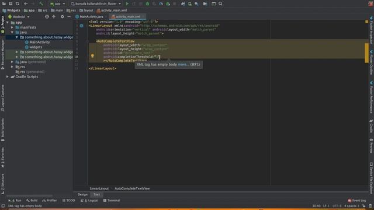Open the Run tool window
374x210 pixels.
pos(15,201)
